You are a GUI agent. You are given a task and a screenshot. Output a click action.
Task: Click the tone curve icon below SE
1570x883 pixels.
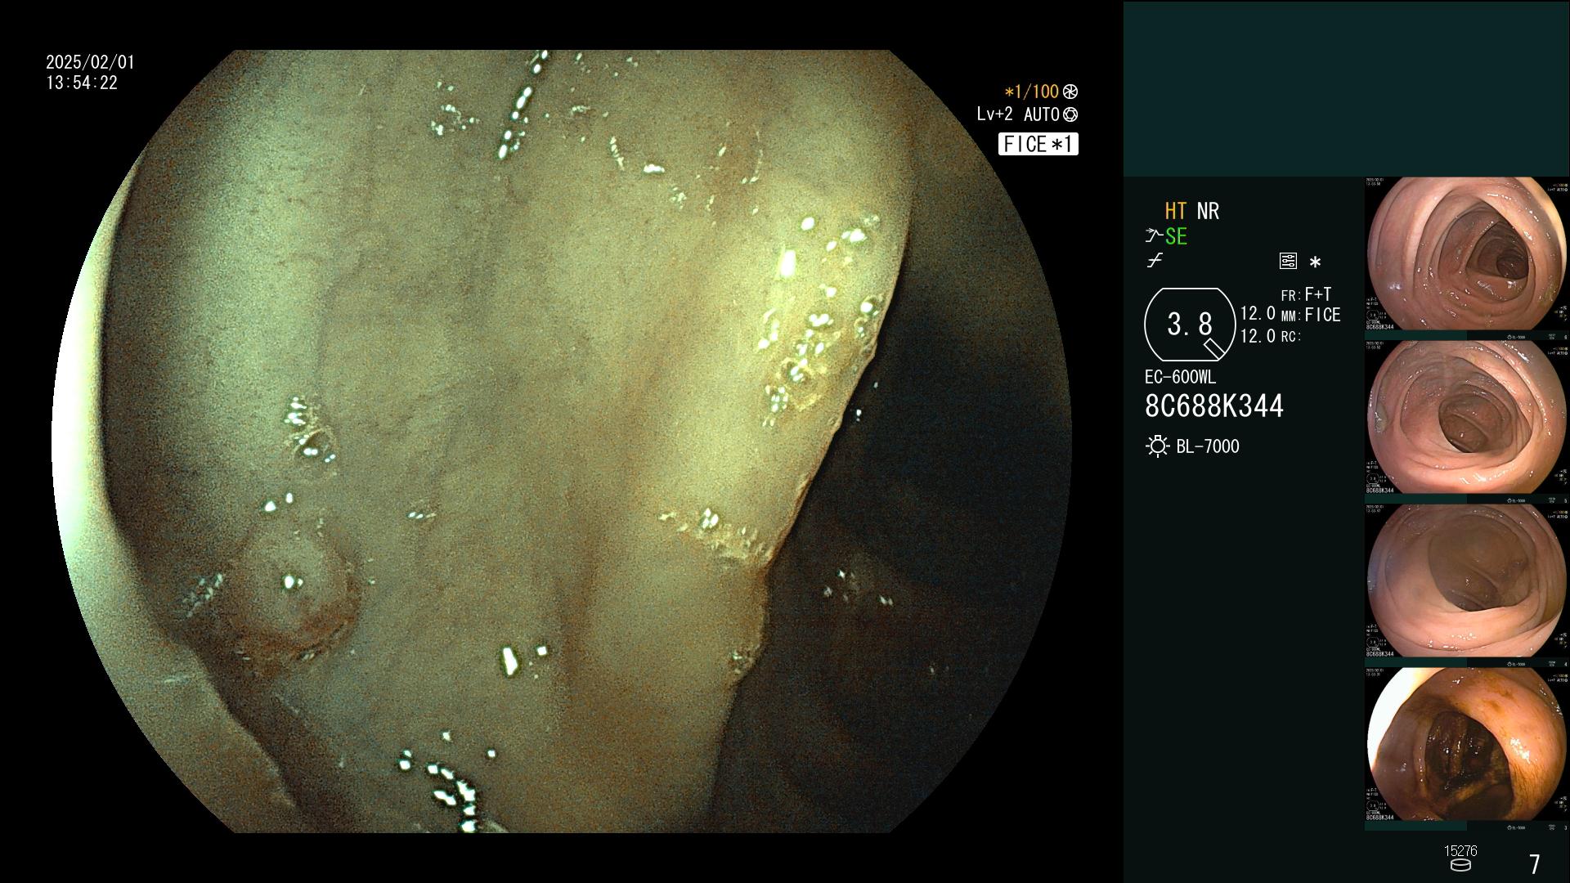pyautogui.click(x=1155, y=261)
